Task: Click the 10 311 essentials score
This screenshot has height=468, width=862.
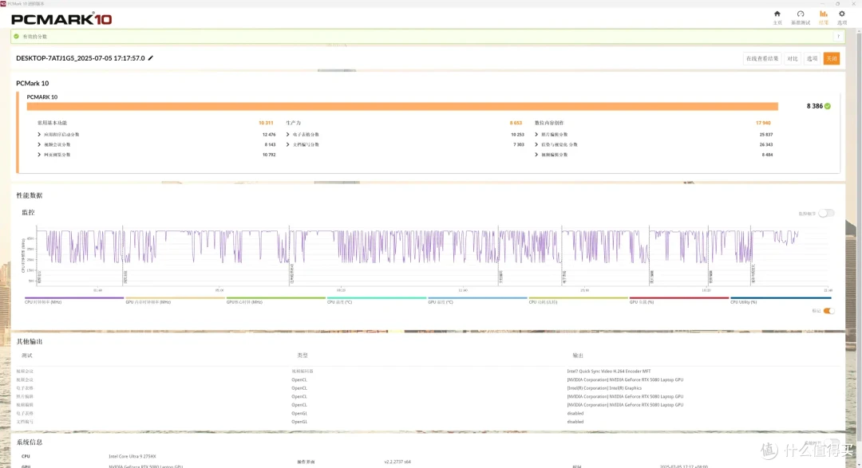Action: tap(266, 123)
